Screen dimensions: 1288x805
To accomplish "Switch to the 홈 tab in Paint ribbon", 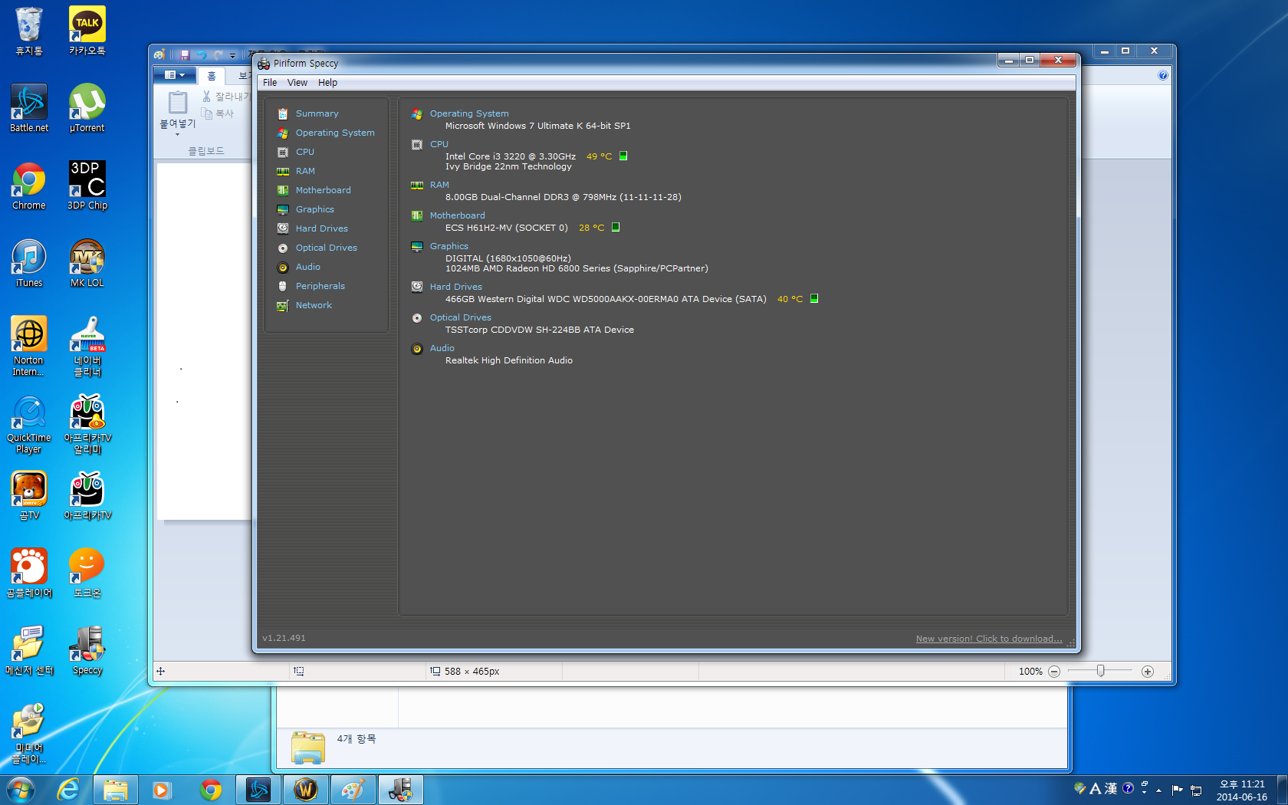I will pos(212,76).
